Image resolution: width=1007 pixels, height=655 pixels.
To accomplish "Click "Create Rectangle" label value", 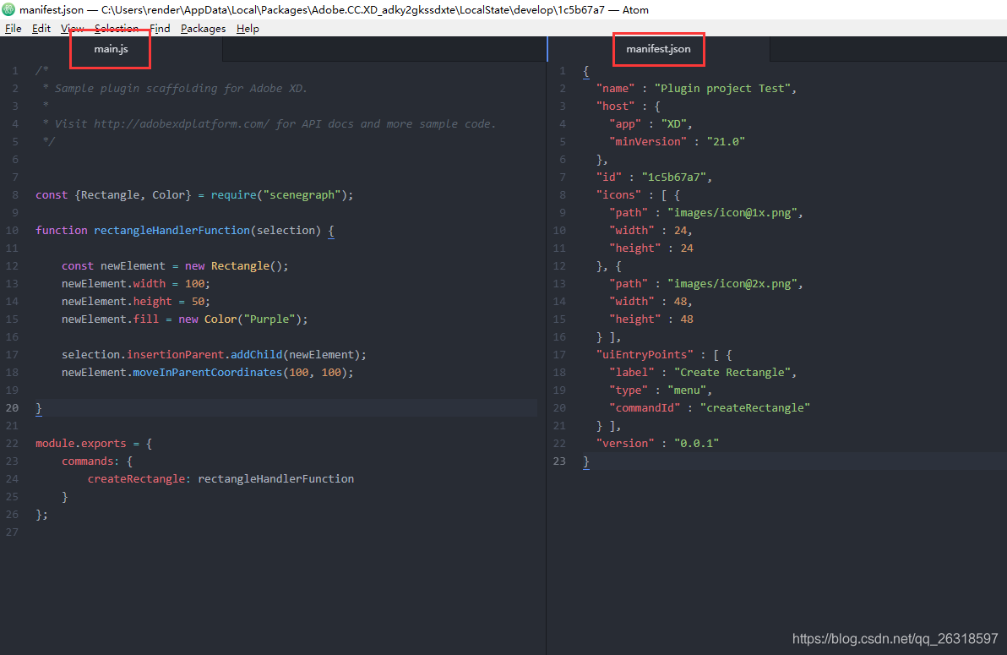I will (732, 372).
